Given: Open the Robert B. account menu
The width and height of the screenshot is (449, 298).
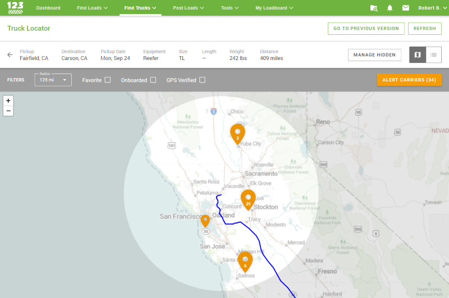Looking at the screenshot, I should pos(432,8).
